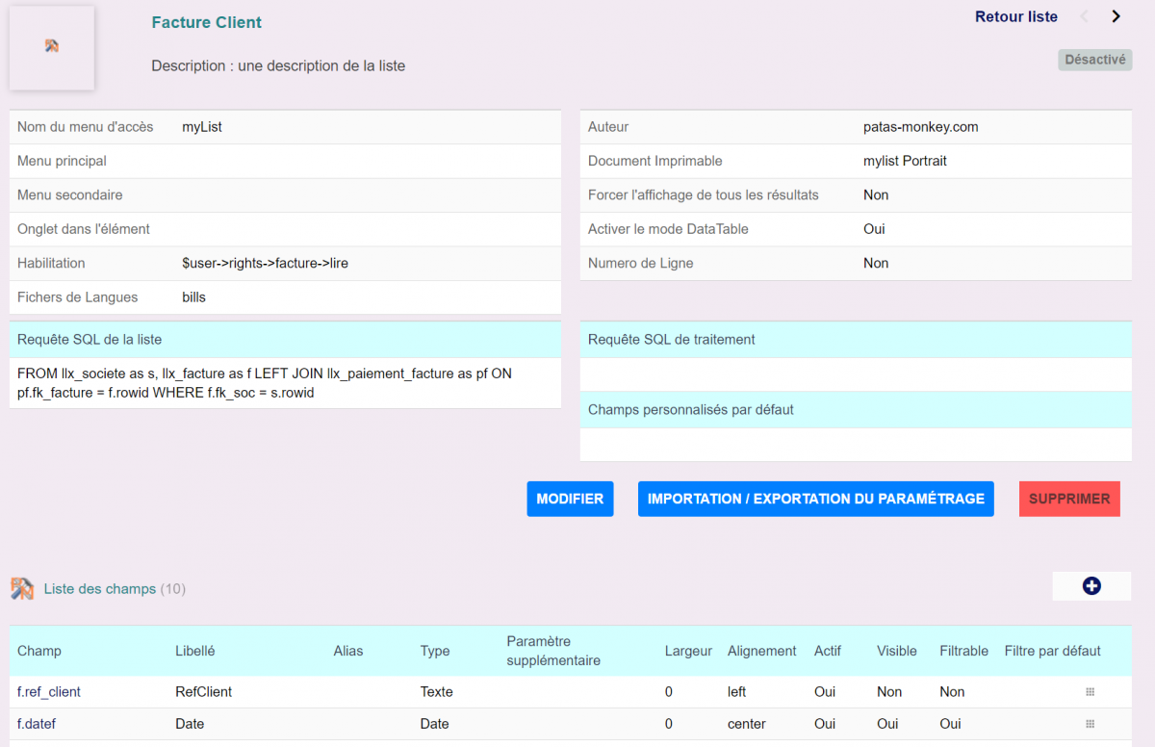
Task: Select the Filtrable column header
Action: click(x=963, y=651)
